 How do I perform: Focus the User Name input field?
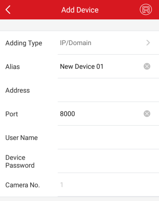(x=108, y=137)
